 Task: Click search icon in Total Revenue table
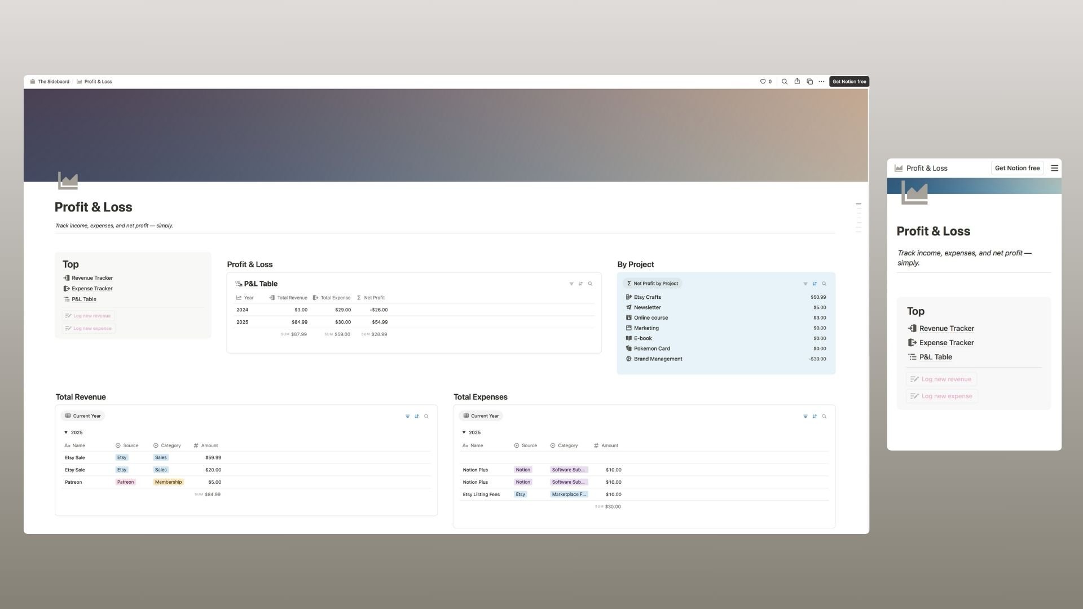coord(426,416)
